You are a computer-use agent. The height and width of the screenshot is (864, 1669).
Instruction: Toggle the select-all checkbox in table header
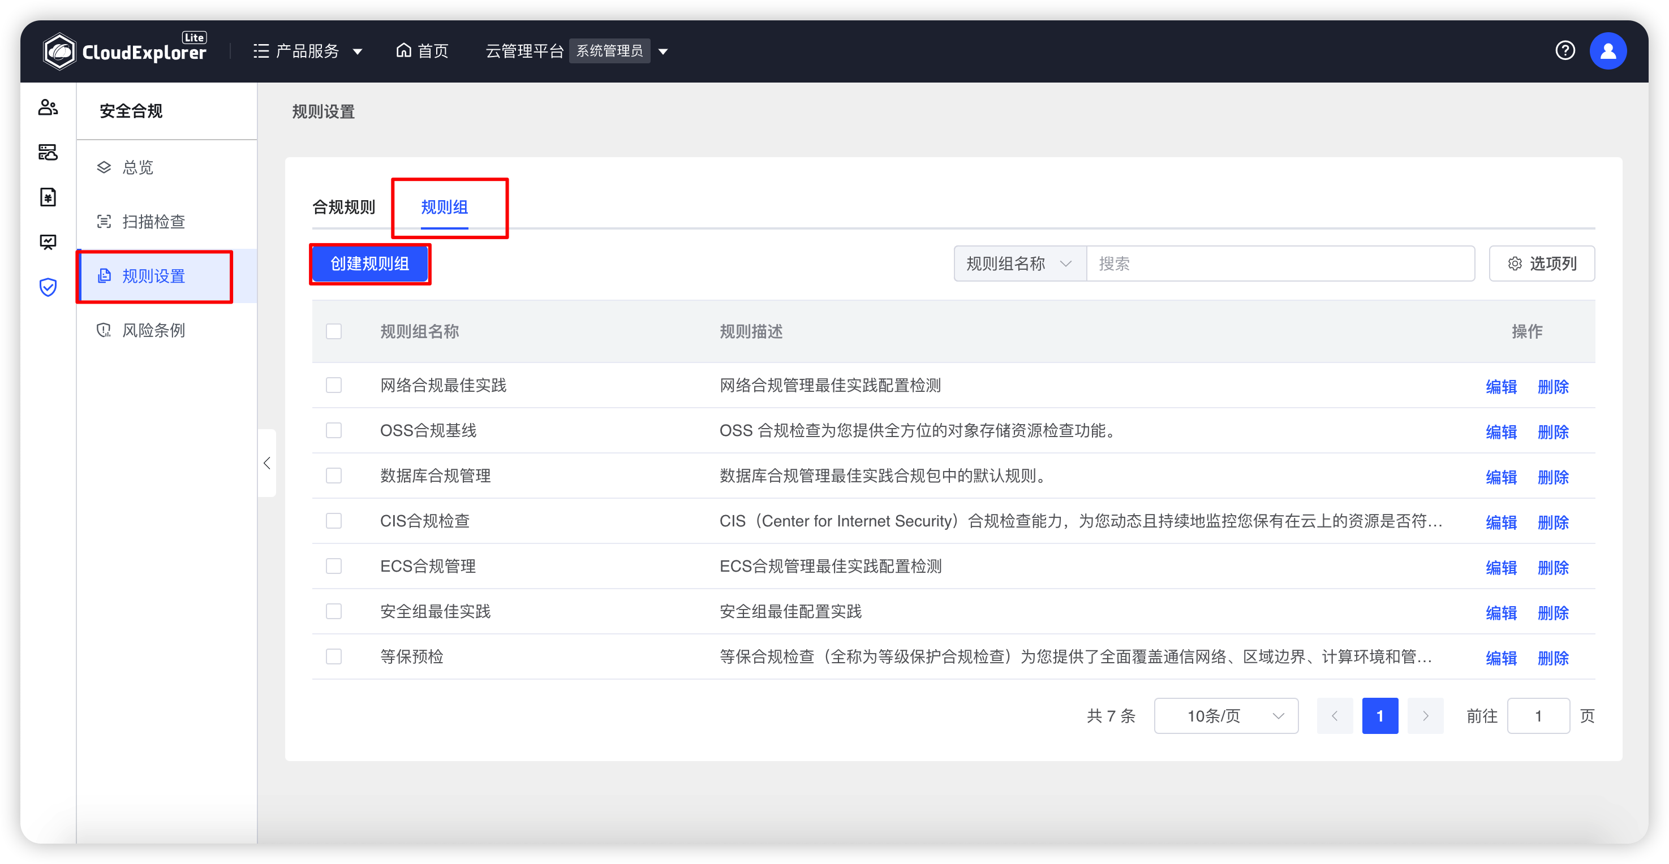pos(334,331)
